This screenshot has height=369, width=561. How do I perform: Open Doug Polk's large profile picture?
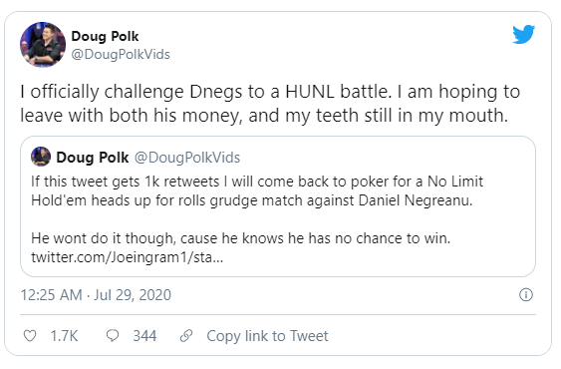[43, 45]
